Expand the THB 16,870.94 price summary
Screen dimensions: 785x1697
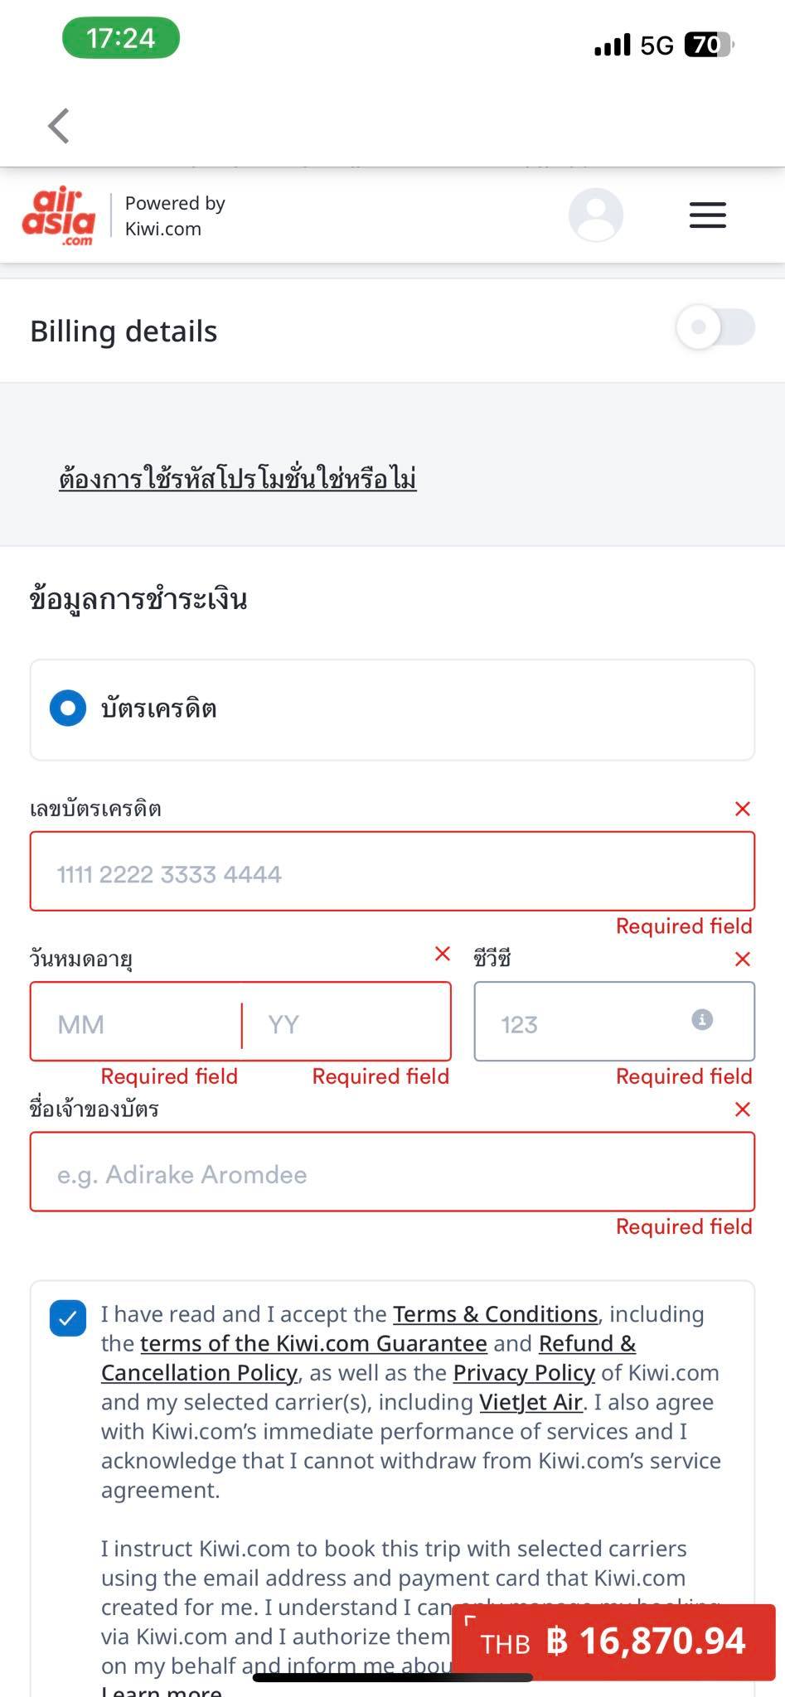pos(613,1642)
